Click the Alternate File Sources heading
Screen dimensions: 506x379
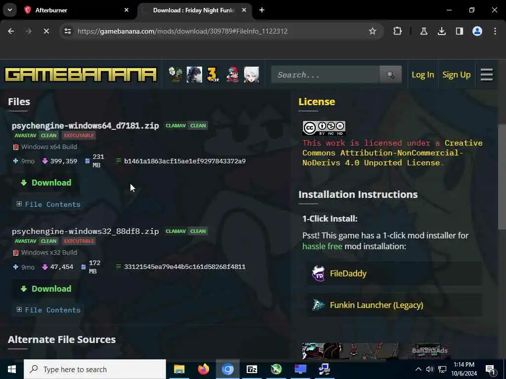62,340
